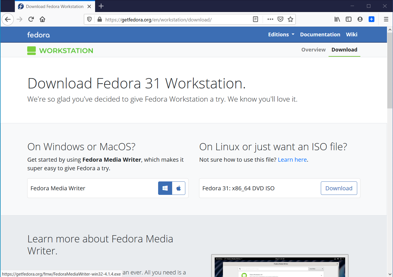Viewport: 393px width, 277px height.
Task: Open a new browser tab
Action: click(101, 6)
